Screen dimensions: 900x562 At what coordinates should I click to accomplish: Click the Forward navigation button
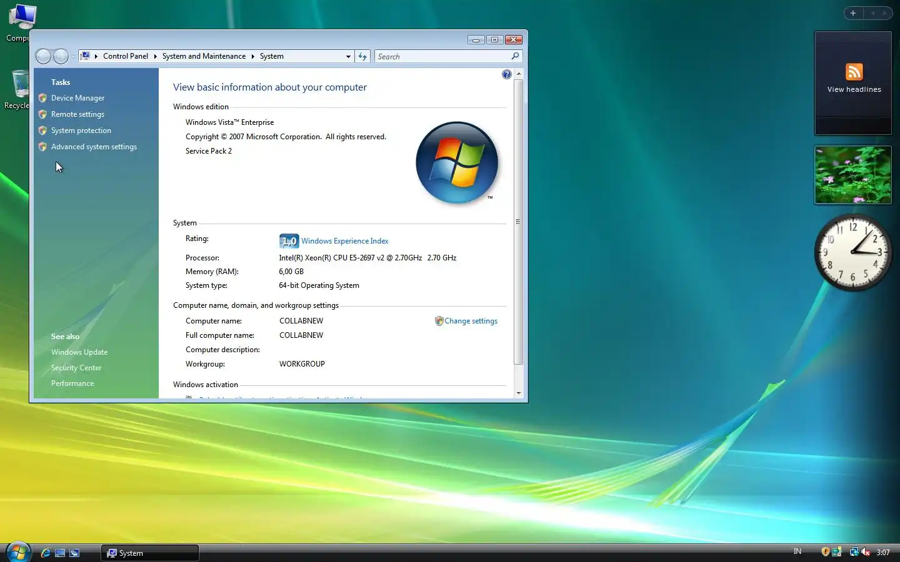(x=61, y=56)
